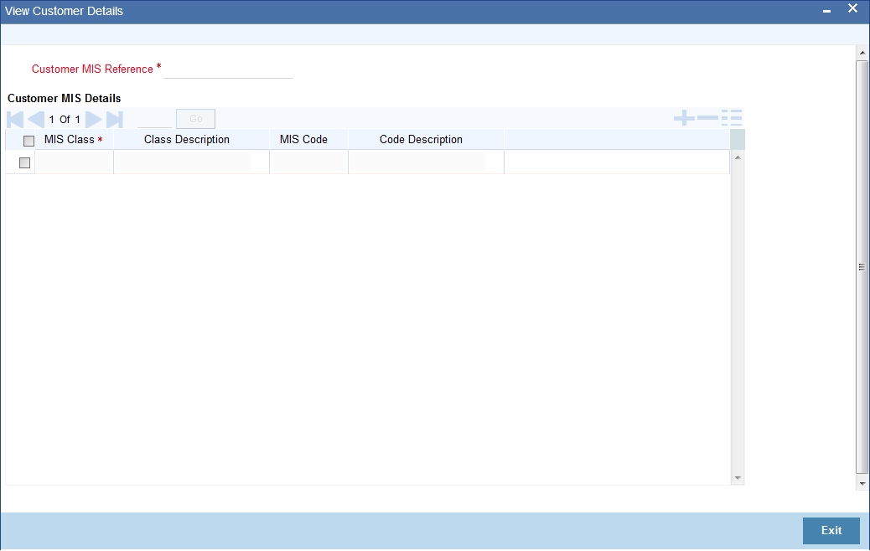
Task: Click the MIS Code column header
Action: point(303,140)
